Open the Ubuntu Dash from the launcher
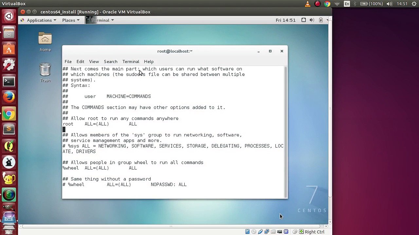Viewport: 419px width, 235px height. pyautogui.click(x=9, y=16)
